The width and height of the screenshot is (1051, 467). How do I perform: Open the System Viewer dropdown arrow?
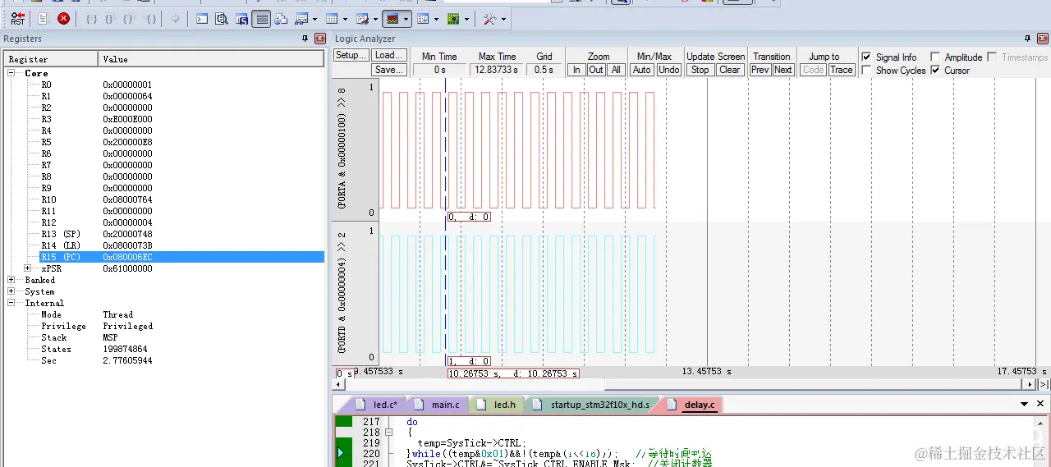coord(467,19)
